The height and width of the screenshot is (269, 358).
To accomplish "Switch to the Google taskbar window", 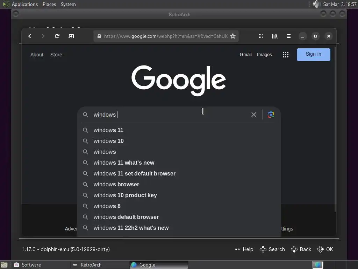I will pos(159,265).
